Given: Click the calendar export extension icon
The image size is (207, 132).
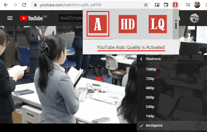Looking at the screenshot, I should point(166,5).
